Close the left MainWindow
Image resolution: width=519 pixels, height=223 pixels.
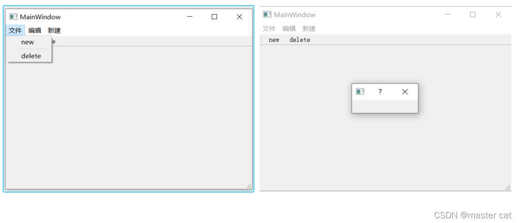click(239, 17)
